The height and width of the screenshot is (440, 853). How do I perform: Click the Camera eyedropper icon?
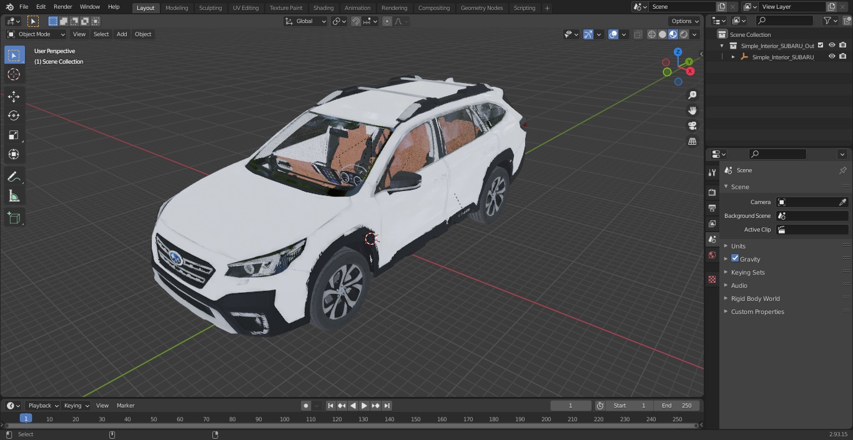coord(842,202)
